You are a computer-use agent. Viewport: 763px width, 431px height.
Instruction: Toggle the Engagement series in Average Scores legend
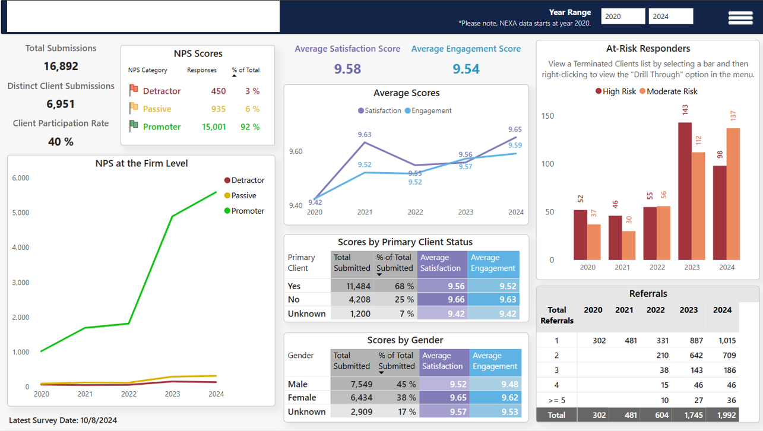[428, 110]
